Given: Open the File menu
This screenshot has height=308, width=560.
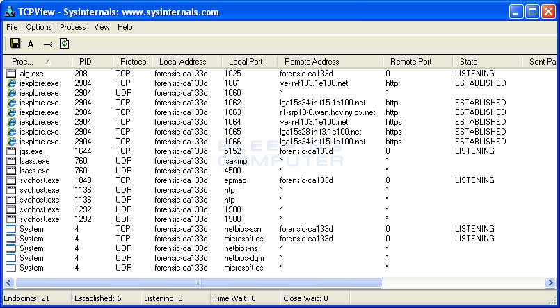Looking at the screenshot, I should 12,28.
